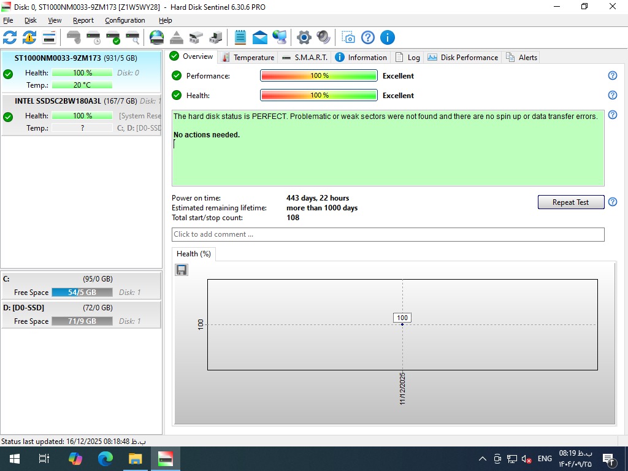Click the globe-on-disk toolbar icon
This screenshot has height=471, width=628.
click(157, 37)
